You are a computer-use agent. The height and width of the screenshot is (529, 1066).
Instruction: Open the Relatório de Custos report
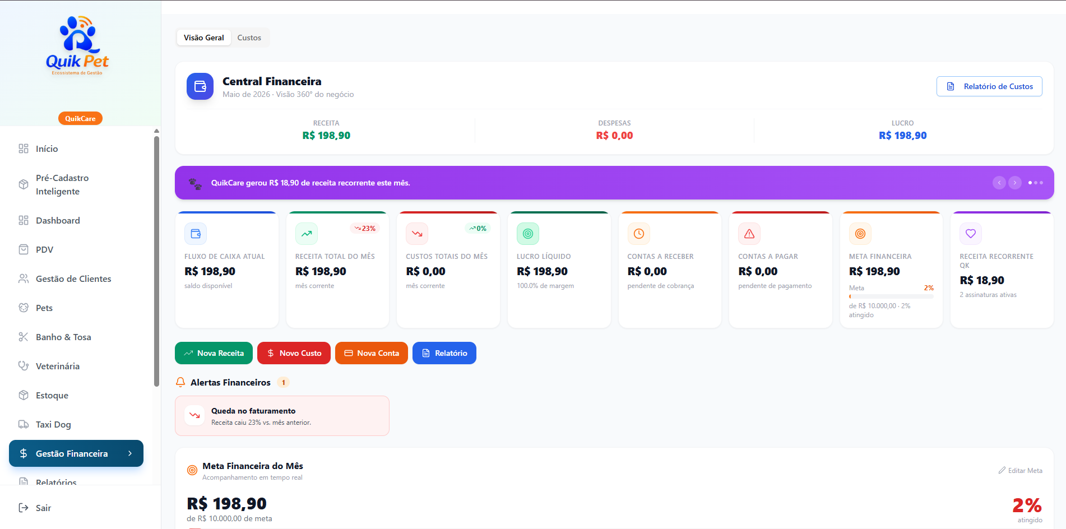tap(989, 86)
